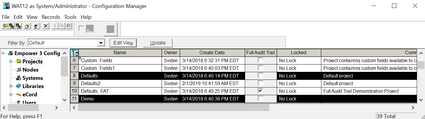Open the Filter By dropdown list
425x119 pixels.
pos(101,43)
